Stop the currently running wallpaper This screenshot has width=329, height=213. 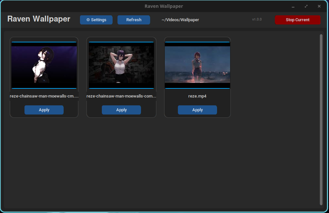pos(297,20)
